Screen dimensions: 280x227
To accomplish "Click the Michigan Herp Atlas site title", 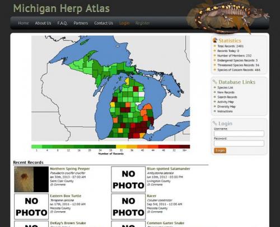I will point(62,8).
